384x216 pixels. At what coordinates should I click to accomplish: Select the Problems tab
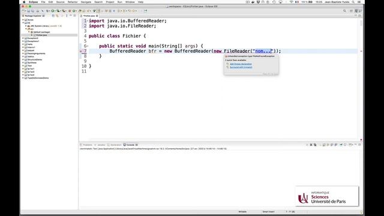tap(86, 145)
